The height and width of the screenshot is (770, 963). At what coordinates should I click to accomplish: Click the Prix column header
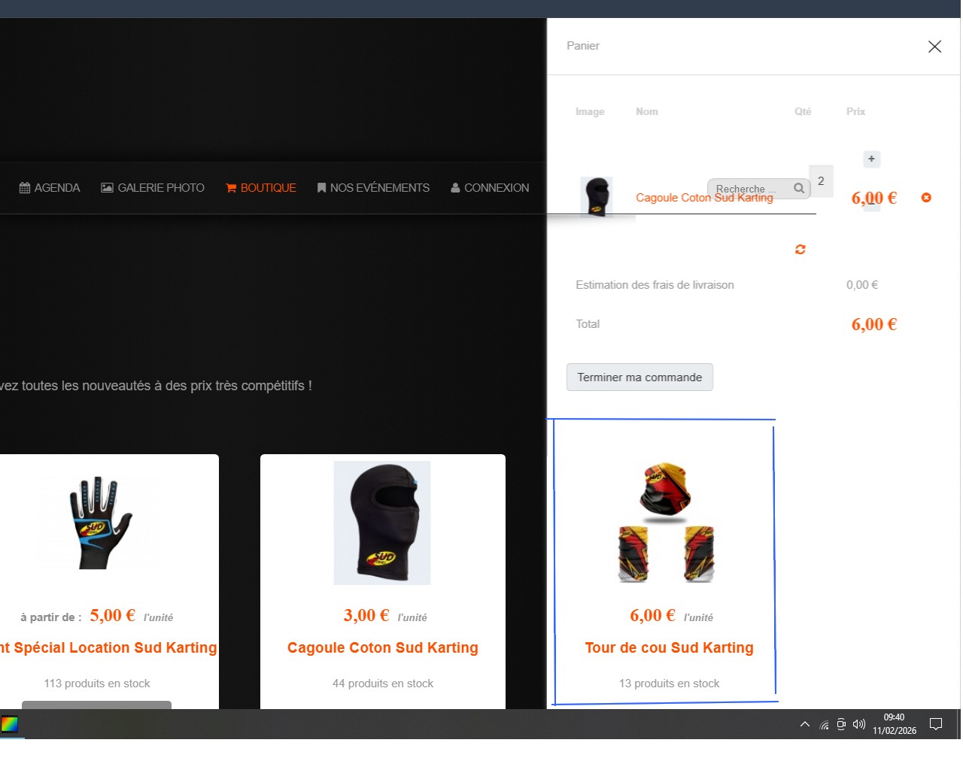pyautogui.click(x=855, y=111)
